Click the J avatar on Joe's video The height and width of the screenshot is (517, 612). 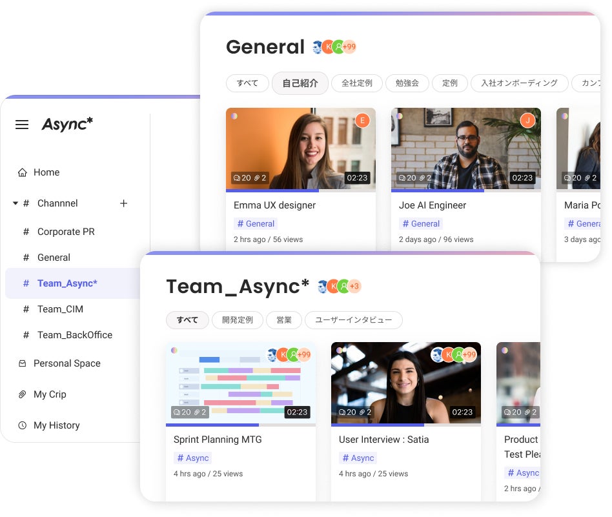(527, 121)
